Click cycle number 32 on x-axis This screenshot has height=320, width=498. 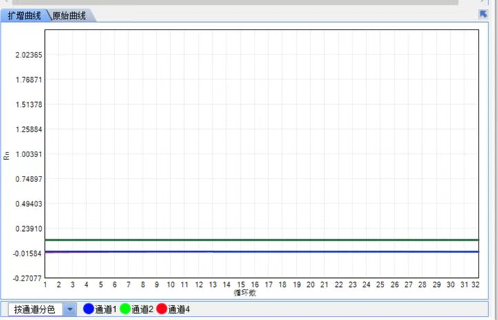coord(475,285)
